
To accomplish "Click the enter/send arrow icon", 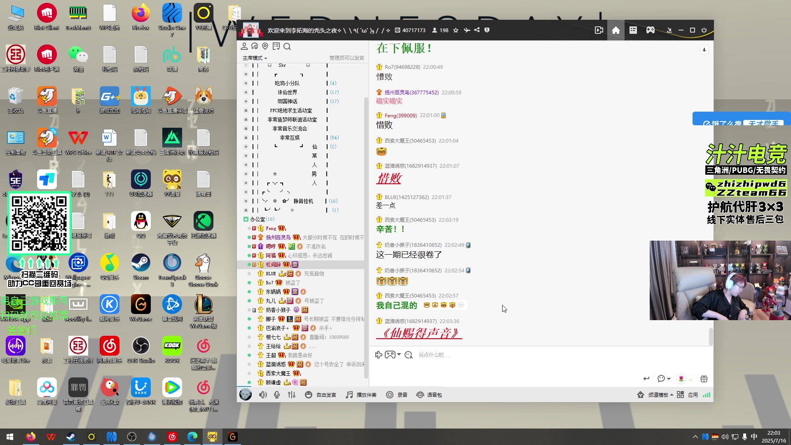I will coord(646,379).
